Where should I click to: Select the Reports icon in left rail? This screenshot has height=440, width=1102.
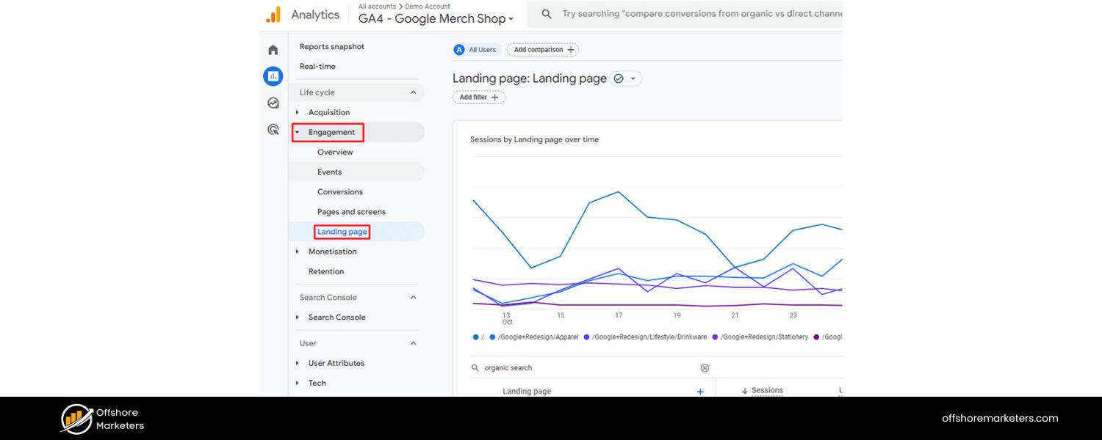pos(273,76)
